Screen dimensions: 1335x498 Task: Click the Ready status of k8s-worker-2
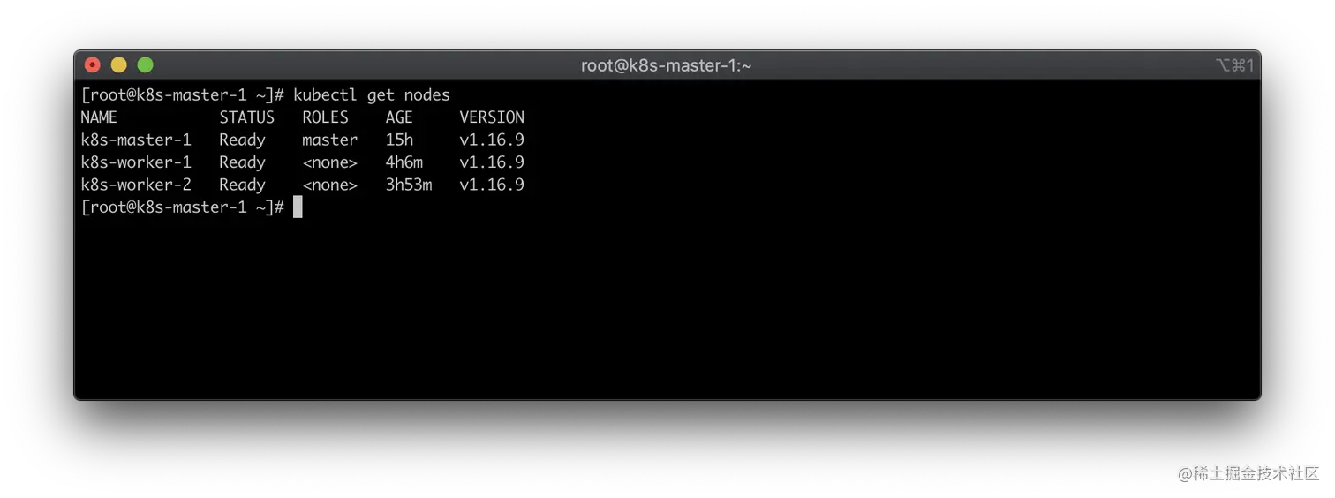pos(242,185)
